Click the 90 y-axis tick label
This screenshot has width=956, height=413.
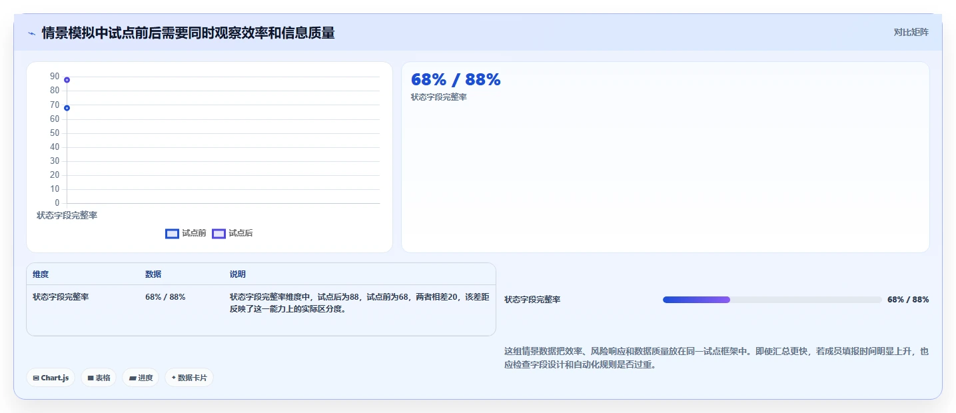[x=55, y=77]
